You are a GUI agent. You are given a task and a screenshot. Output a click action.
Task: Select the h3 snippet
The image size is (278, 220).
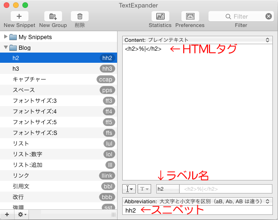click(x=58, y=69)
